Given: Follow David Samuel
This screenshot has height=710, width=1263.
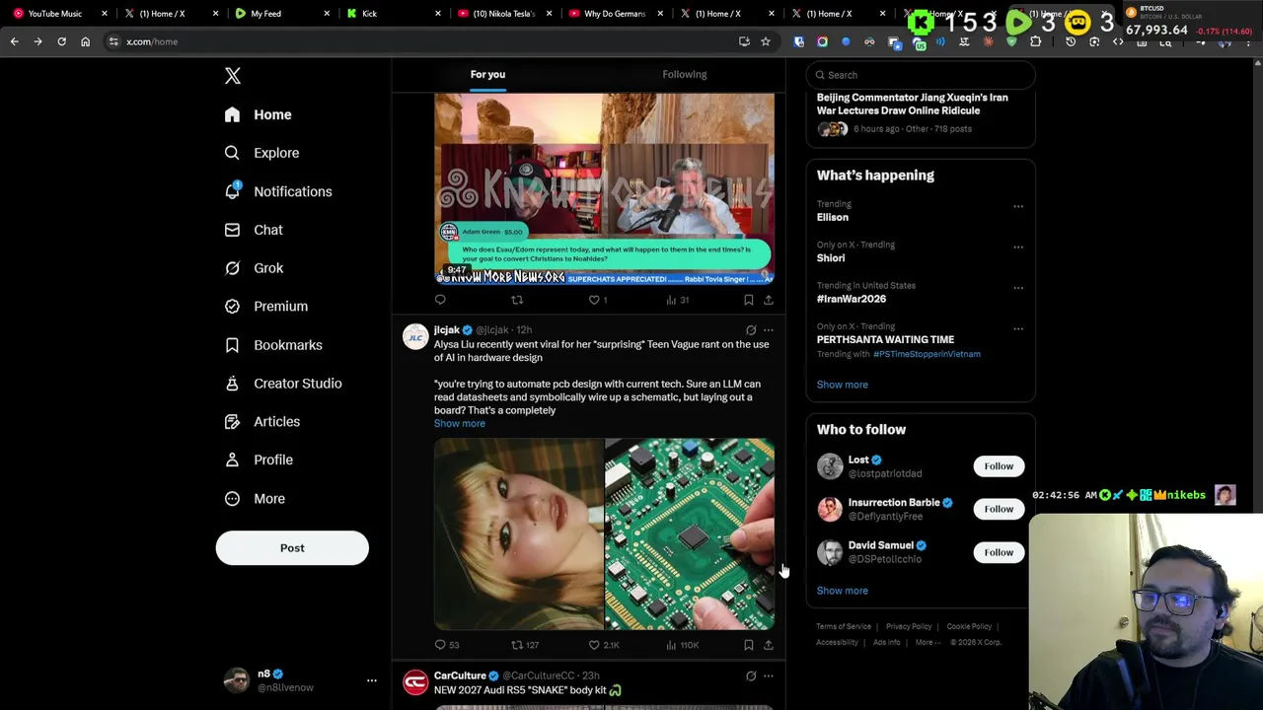Looking at the screenshot, I should tap(999, 552).
